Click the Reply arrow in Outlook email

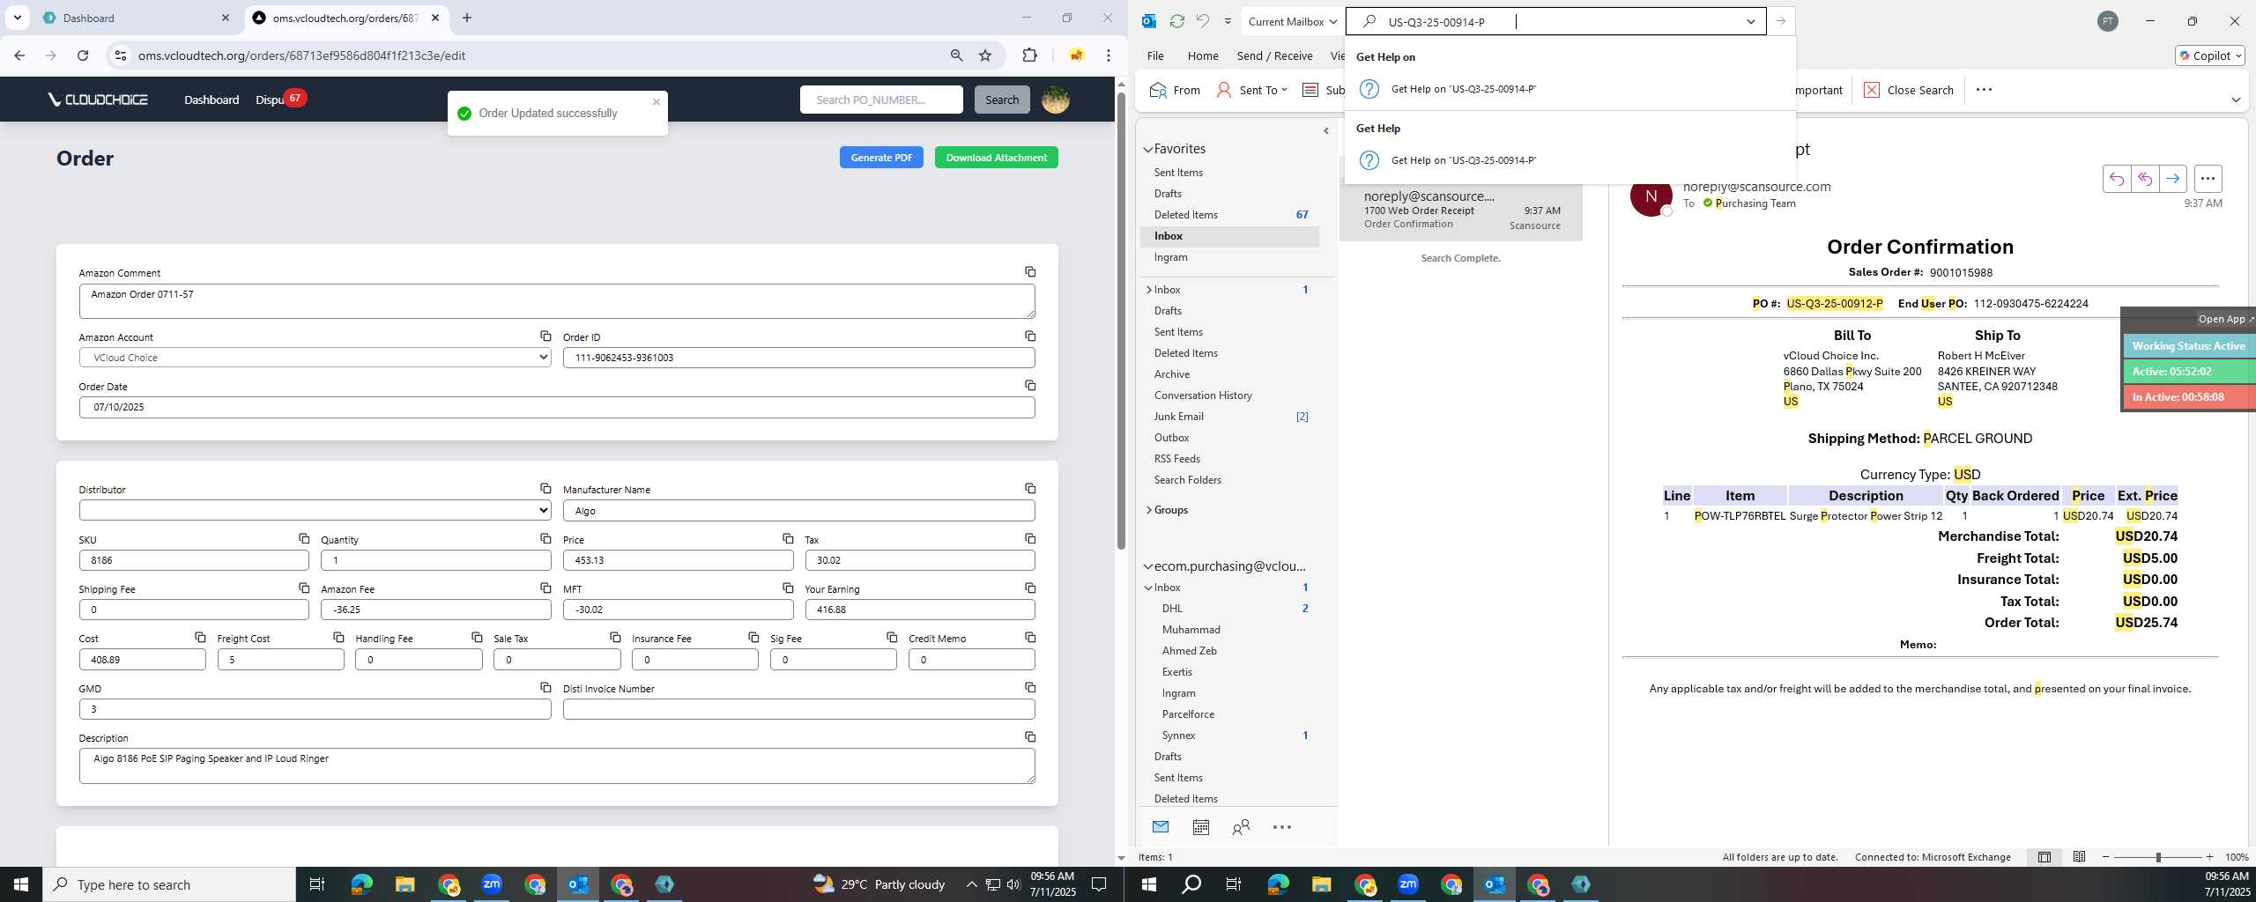[x=2116, y=179]
